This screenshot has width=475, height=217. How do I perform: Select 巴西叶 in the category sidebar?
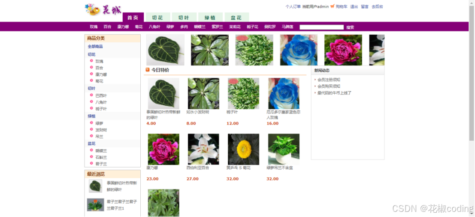tap(101, 96)
